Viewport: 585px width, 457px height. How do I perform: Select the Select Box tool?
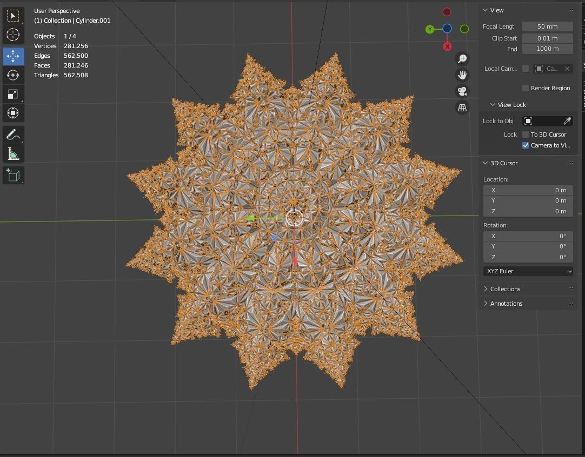click(x=13, y=16)
